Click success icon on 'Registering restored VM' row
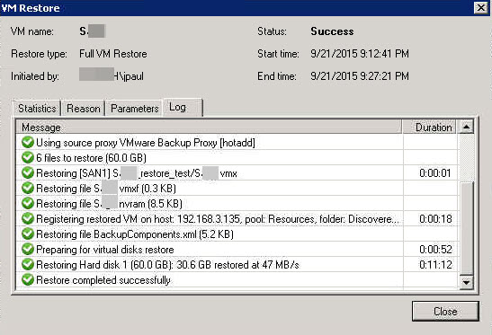492x335 pixels. [x=28, y=218]
